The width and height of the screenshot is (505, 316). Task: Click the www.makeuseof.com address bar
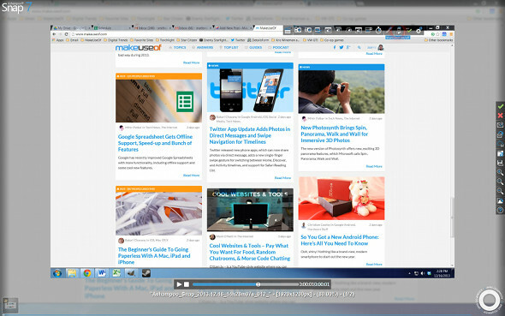coord(177,33)
